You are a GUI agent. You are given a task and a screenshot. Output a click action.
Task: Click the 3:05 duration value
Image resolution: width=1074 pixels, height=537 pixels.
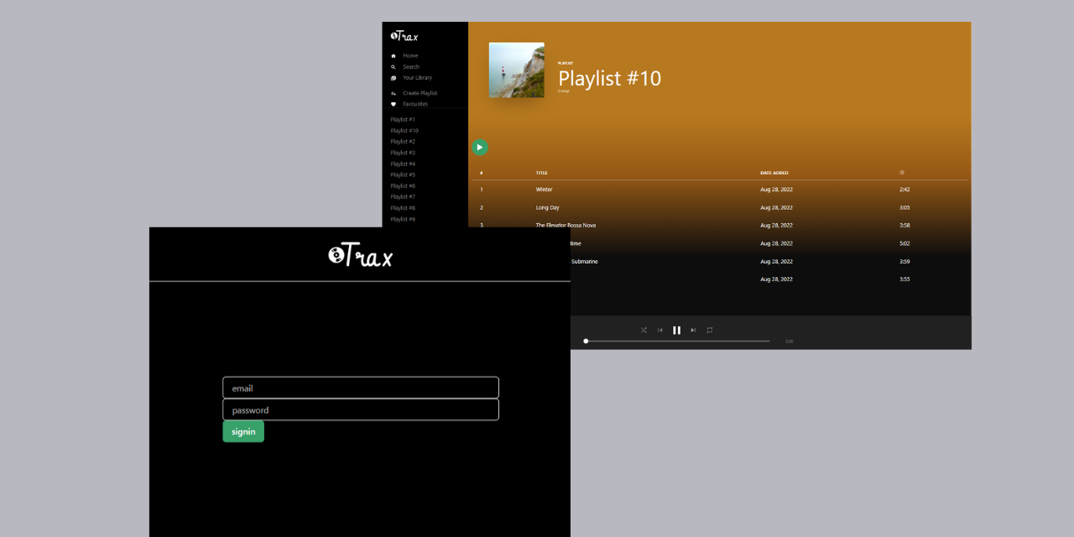[905, 207]
